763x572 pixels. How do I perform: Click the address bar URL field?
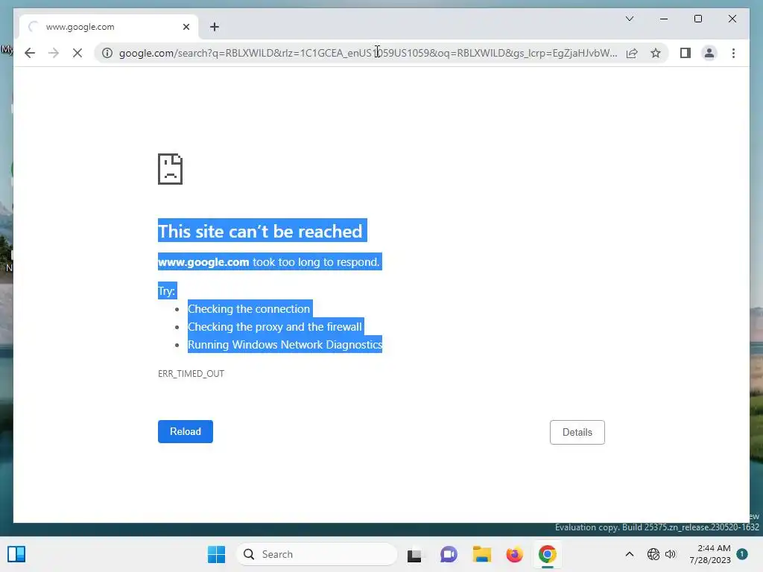[x=368, y=53]
